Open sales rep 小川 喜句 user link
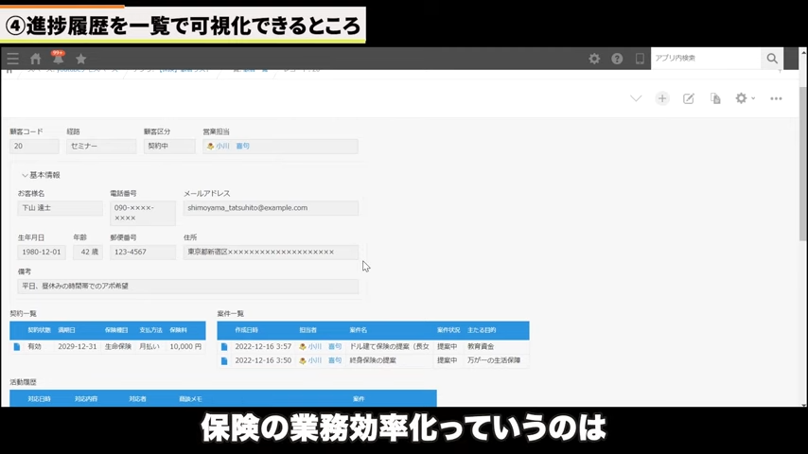The image size is (808, 454). (x=233, y=147)
